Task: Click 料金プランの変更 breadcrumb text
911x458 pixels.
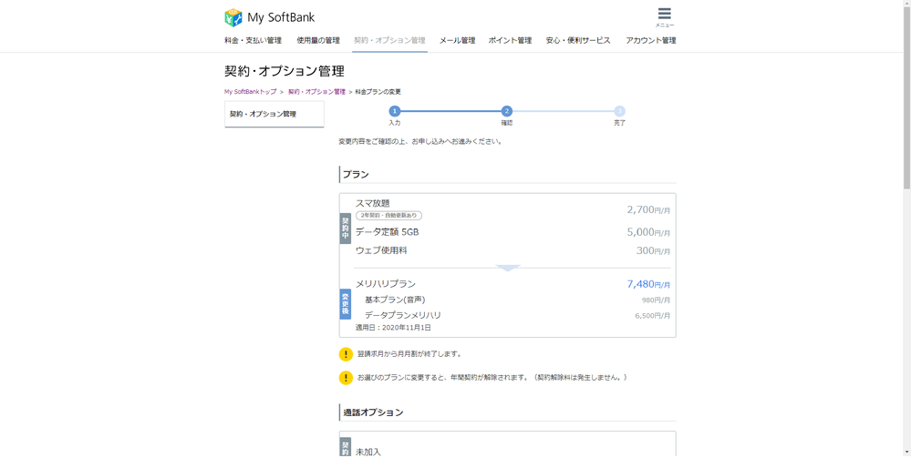Action: [x=378, y=92]
